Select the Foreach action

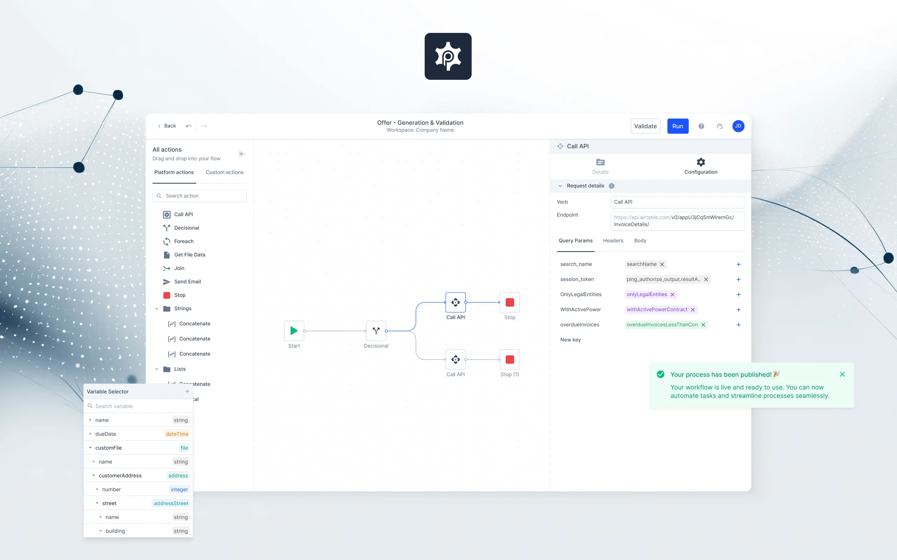click(x=178, y=241)
